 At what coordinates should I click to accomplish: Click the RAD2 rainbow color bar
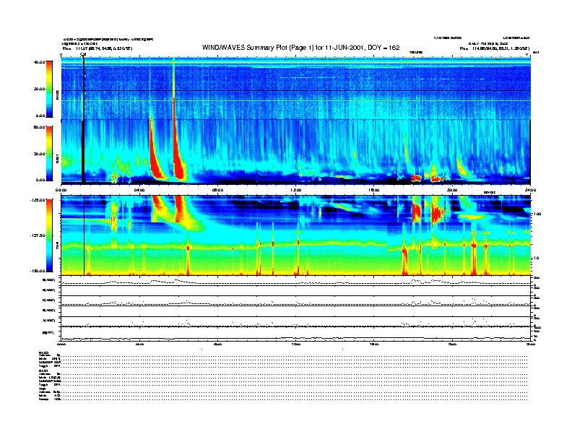(49, 89)
